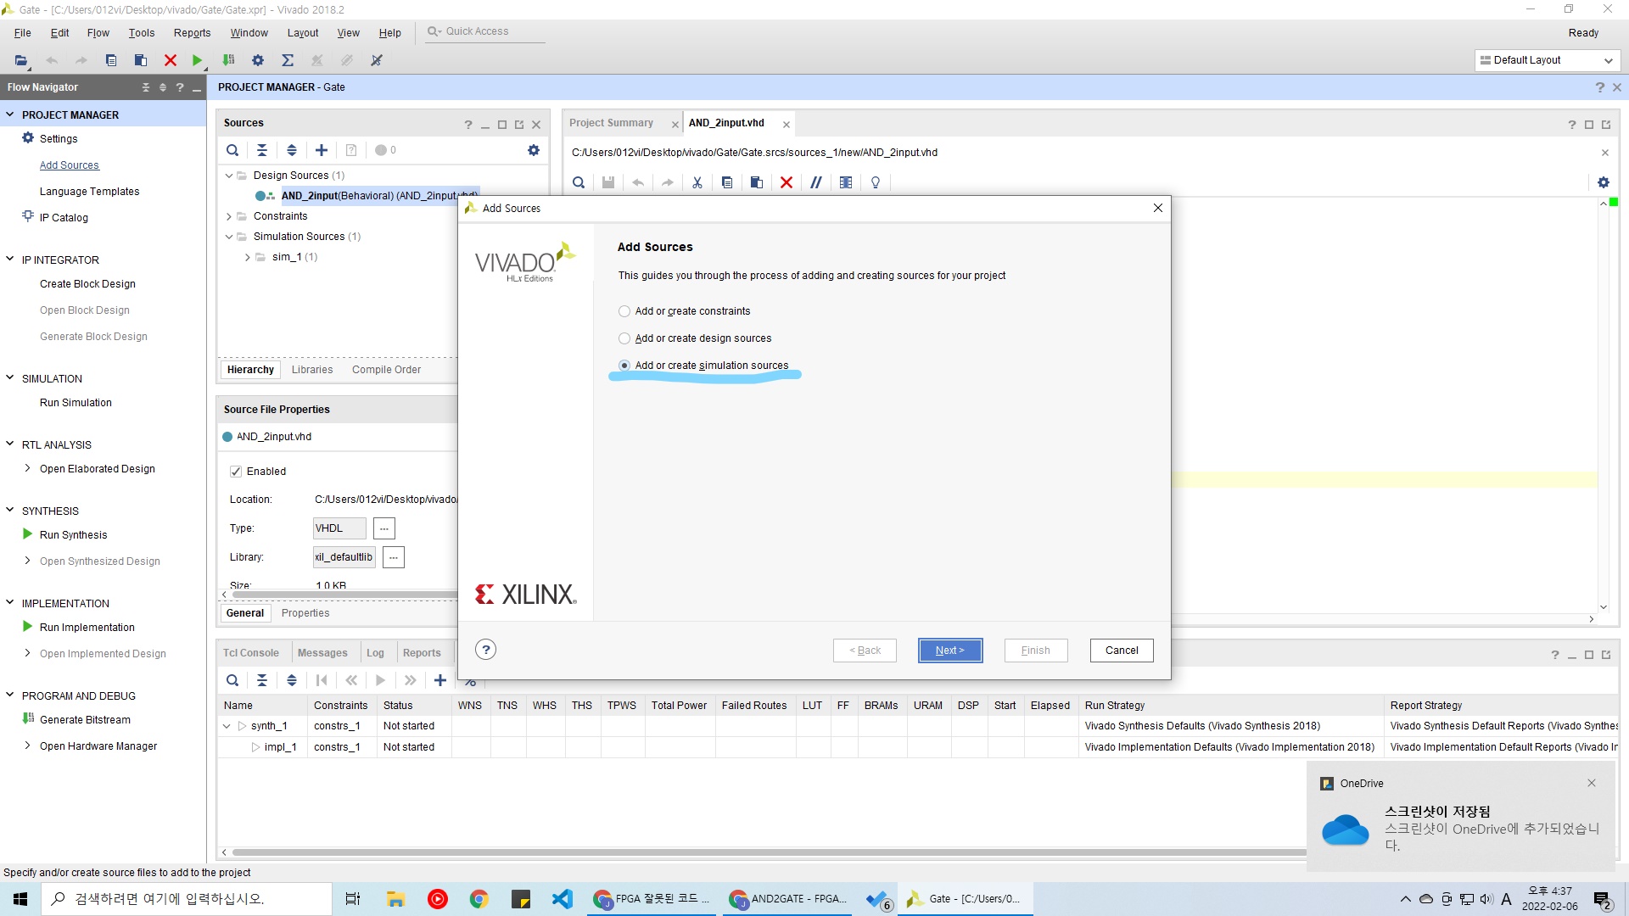Screen dimensions: 1629x916
Task: Click the Next button in dialog
Action: coord(949,651)
